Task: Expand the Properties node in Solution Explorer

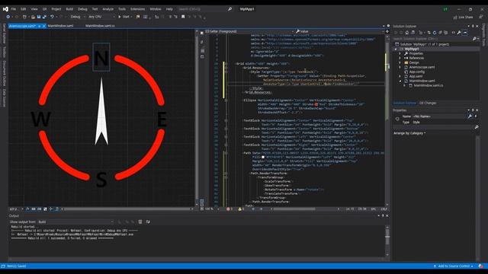Action: tap(400, 54)
